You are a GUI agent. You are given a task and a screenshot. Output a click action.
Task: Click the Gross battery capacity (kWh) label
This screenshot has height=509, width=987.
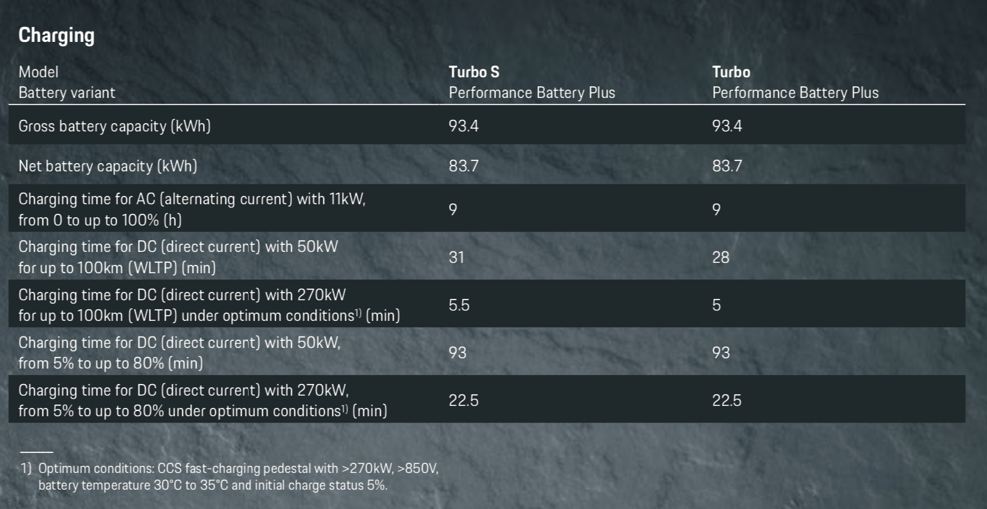pos(115,126)
